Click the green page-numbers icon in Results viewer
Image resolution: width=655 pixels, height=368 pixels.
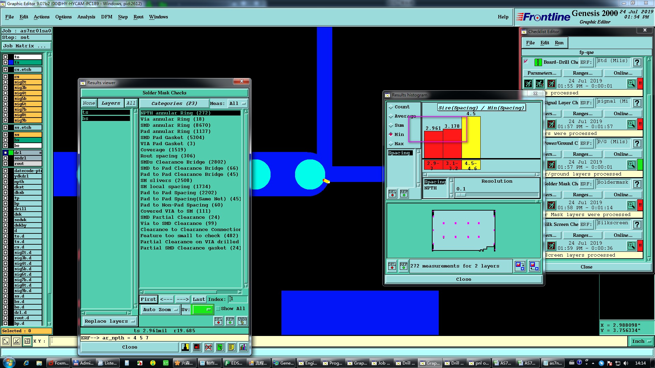220,347
